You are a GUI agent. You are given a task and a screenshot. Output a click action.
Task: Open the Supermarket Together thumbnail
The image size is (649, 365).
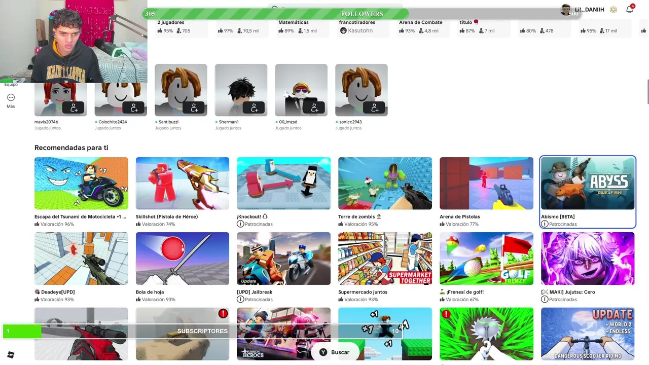point(385,259)
